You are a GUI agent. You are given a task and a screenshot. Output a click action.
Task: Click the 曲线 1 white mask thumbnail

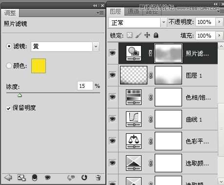tap(168, 119)
